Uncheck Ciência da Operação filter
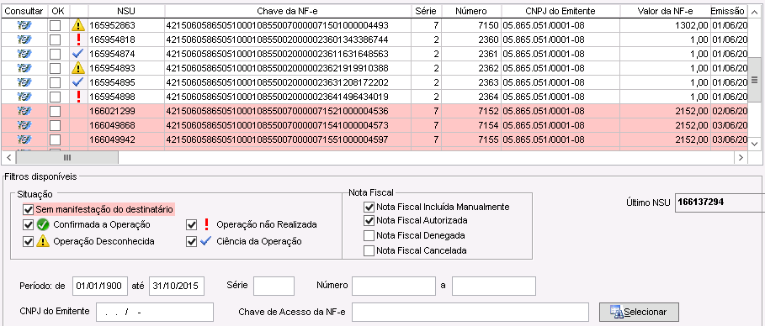The height and width of the screenshot is (326, 765). click(x=192, y=241)
